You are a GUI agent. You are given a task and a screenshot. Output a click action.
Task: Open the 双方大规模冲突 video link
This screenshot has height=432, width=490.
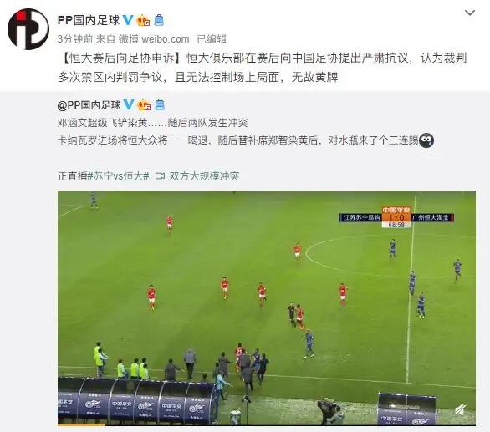point(204,176)
